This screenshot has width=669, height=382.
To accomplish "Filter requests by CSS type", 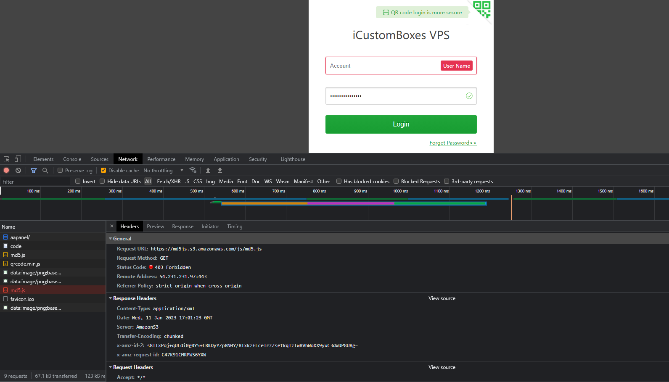I will 198,182.
